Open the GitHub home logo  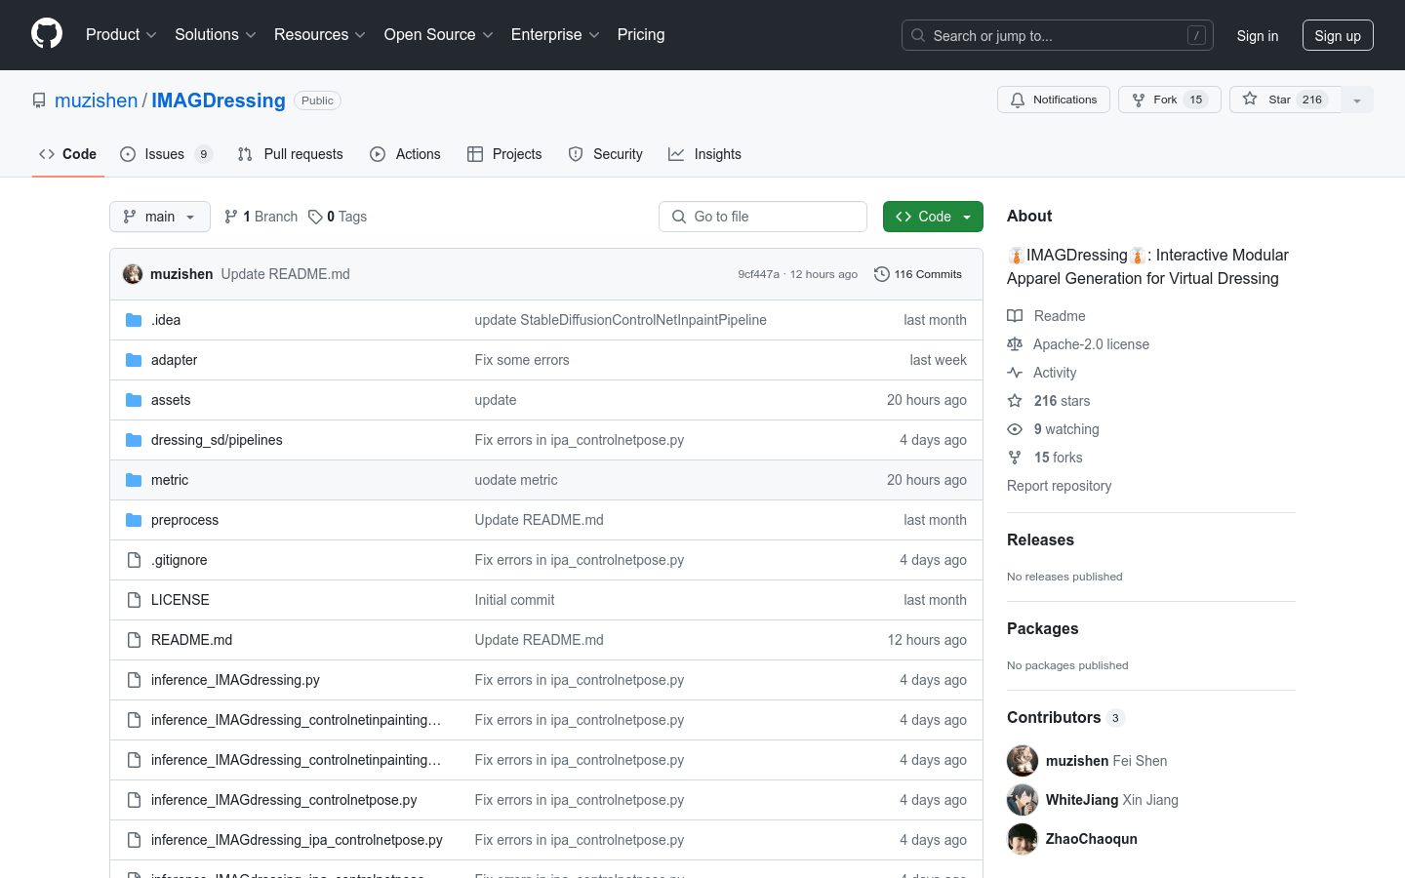(x=47, y=34)
